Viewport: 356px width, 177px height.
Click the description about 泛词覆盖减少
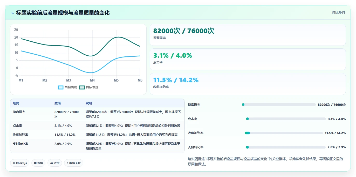[x=134, y=114]
